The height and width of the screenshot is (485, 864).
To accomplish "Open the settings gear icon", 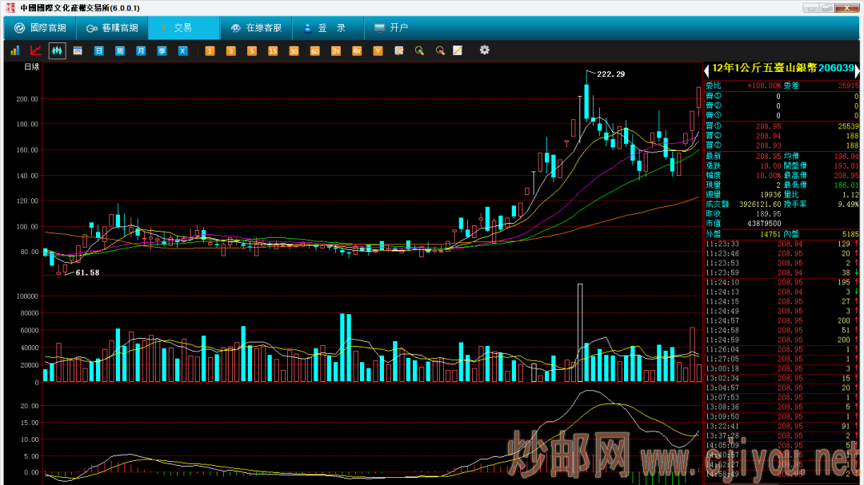I will click(484, 50).
